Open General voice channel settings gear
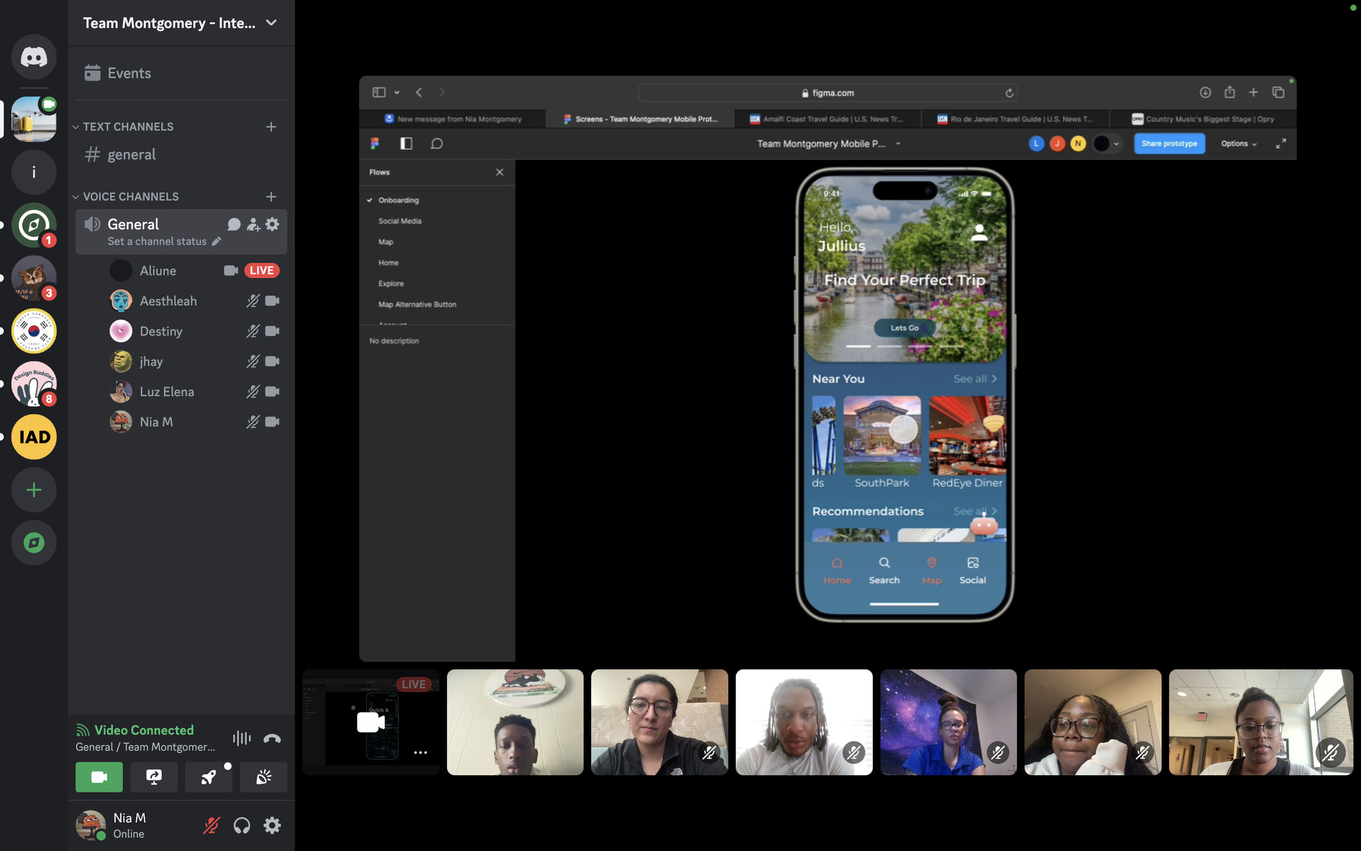1361x851 pixels. click(272, 224)
